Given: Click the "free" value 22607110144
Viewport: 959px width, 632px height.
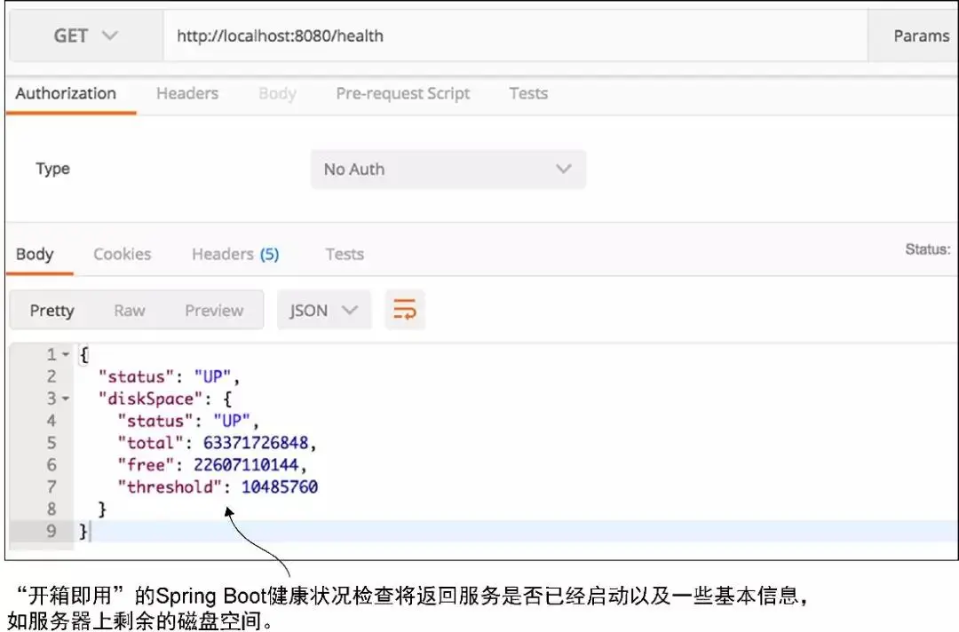Looking at the screenshot, I should (246, 464).
